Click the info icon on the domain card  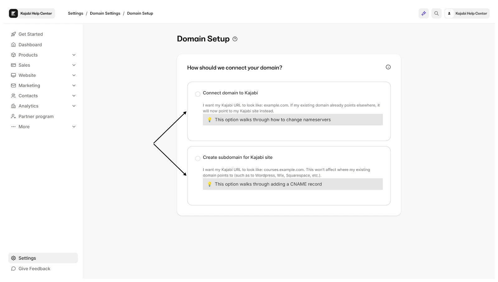(388, 67)
